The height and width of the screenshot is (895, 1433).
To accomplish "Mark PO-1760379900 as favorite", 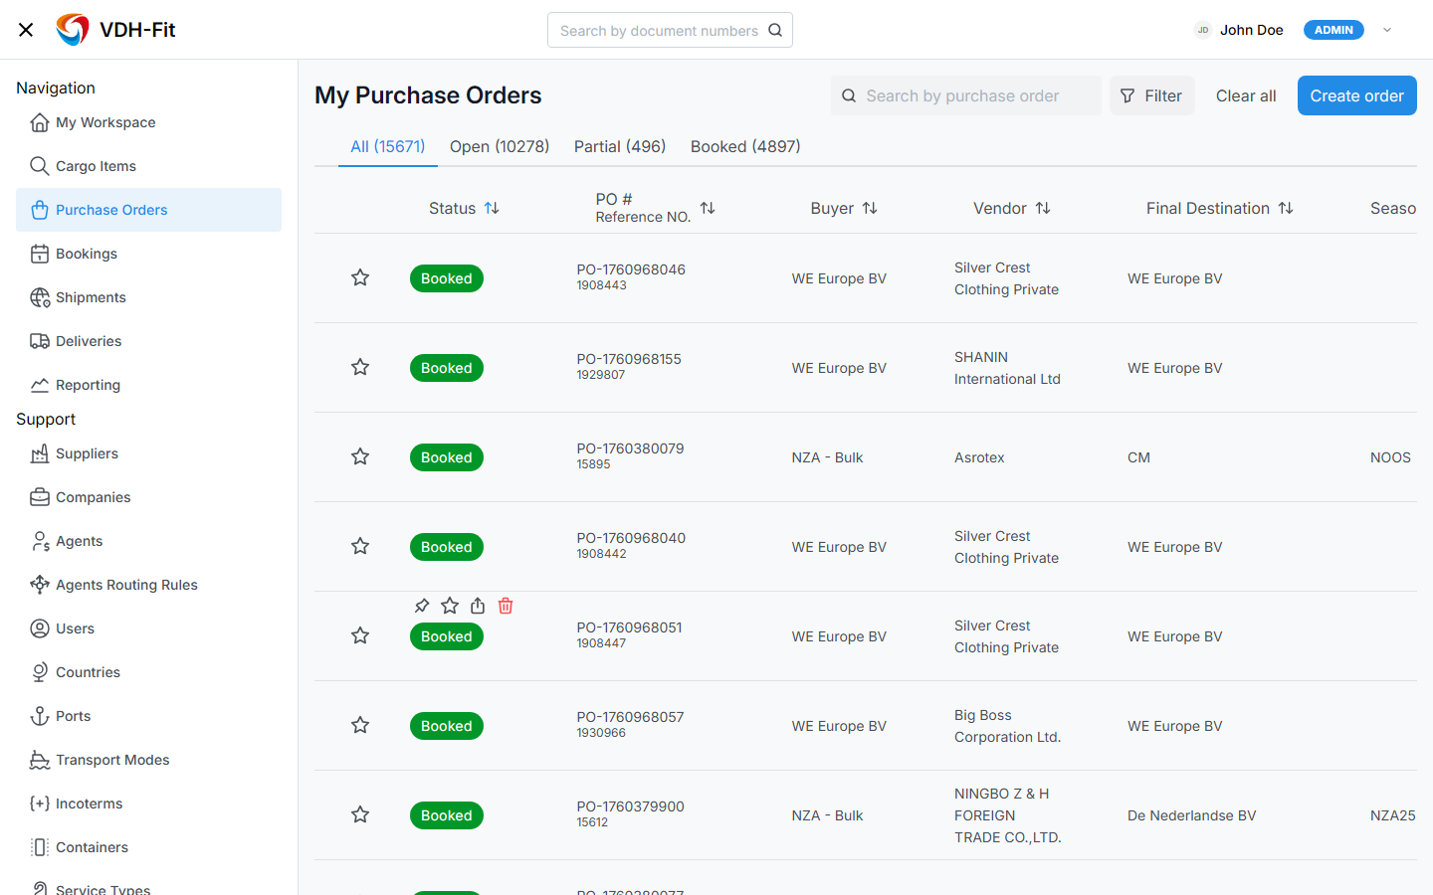I will coord(360,814).
